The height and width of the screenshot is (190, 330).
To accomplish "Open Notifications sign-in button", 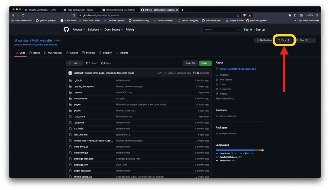I will [x=264, y=40].
